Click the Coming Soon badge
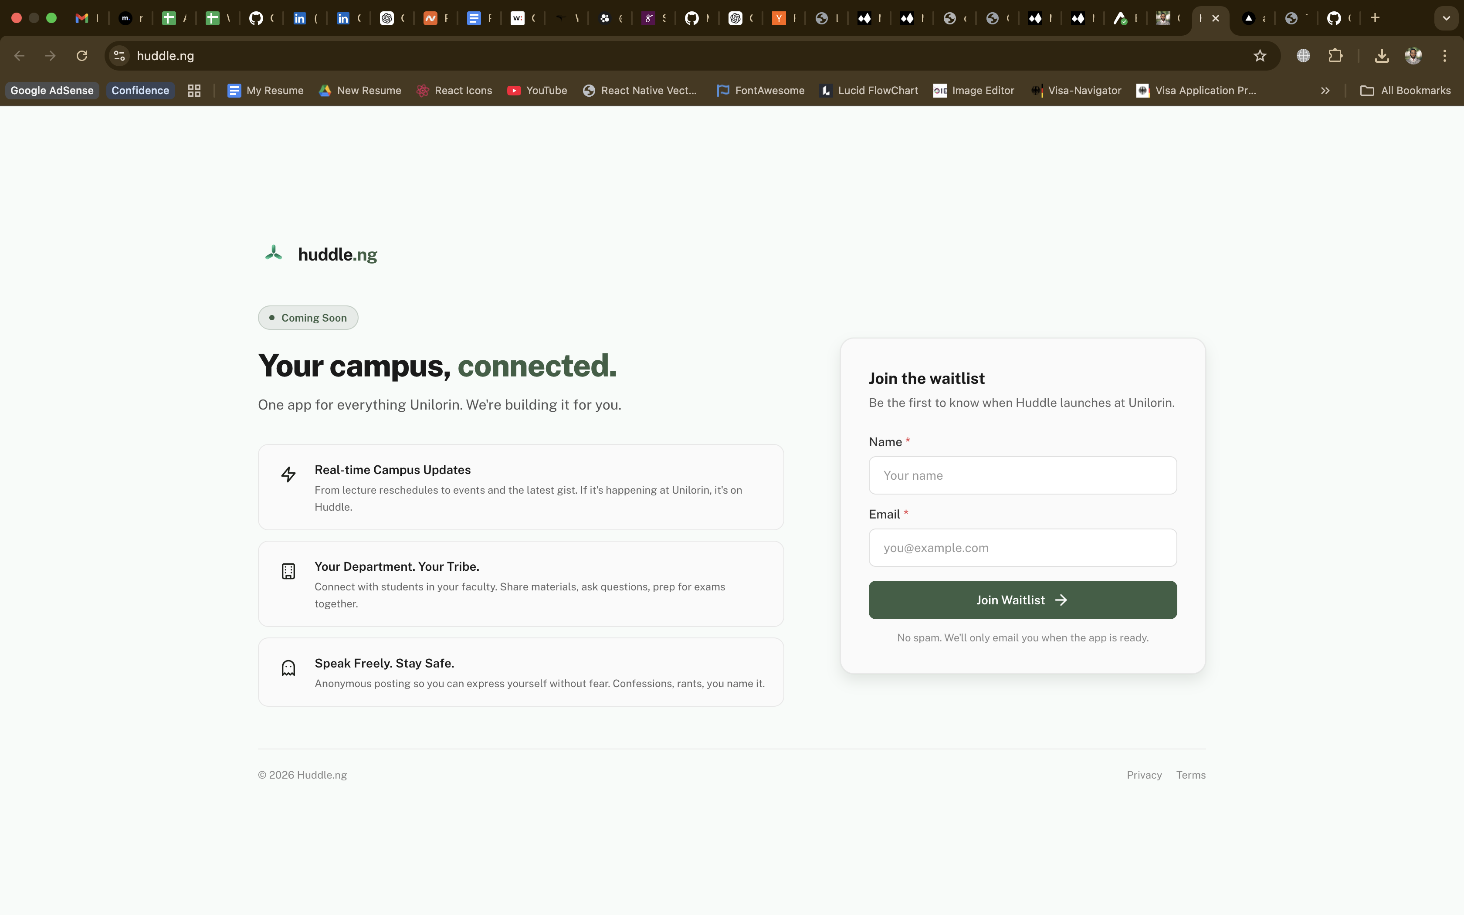 [308, 318]
